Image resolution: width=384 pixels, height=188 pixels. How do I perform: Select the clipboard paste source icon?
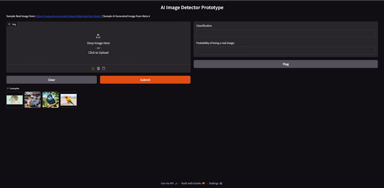click(x=104, y=68)
